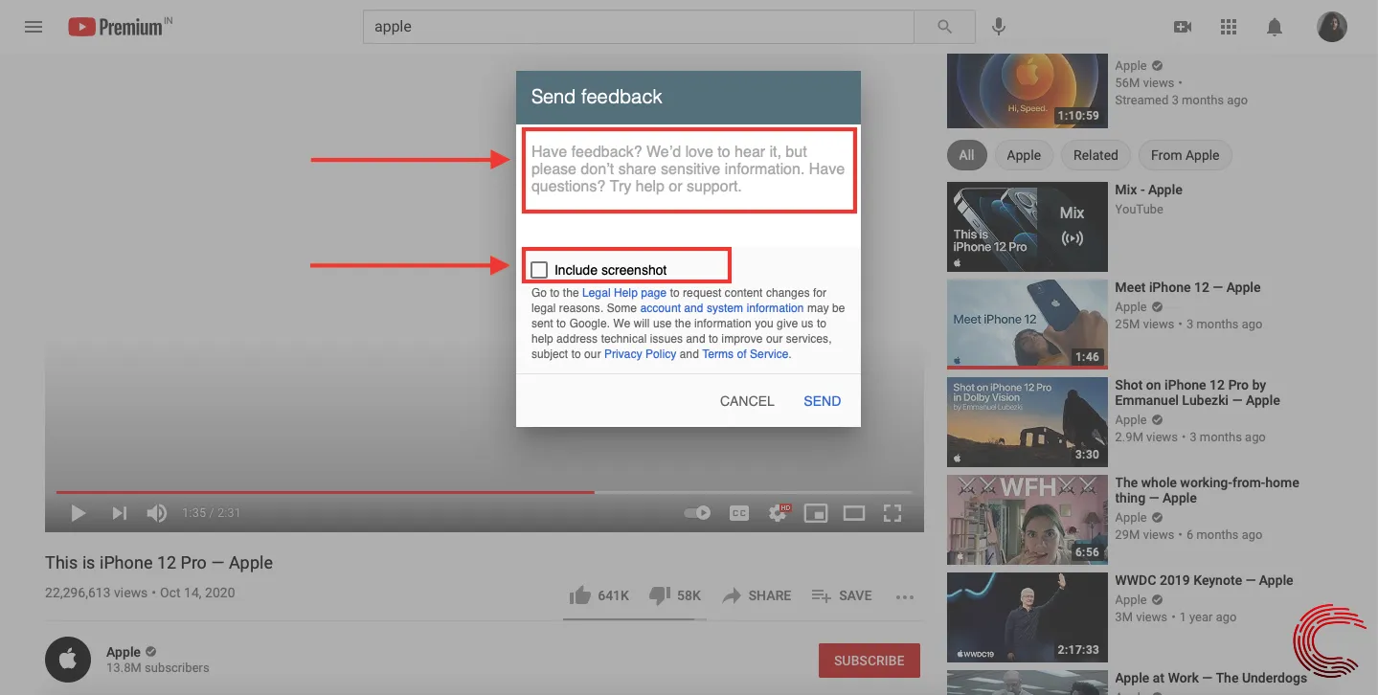Open the Legal Help page link

[x=624, y=293]
